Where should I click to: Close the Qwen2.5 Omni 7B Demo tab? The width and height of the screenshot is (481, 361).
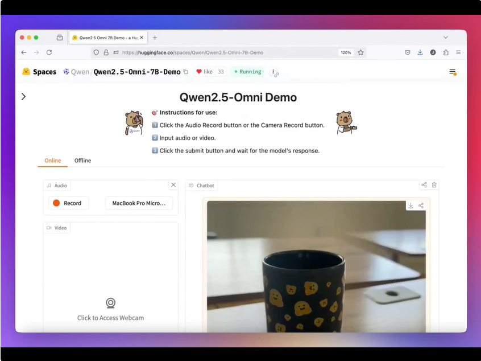pos(142,38)
